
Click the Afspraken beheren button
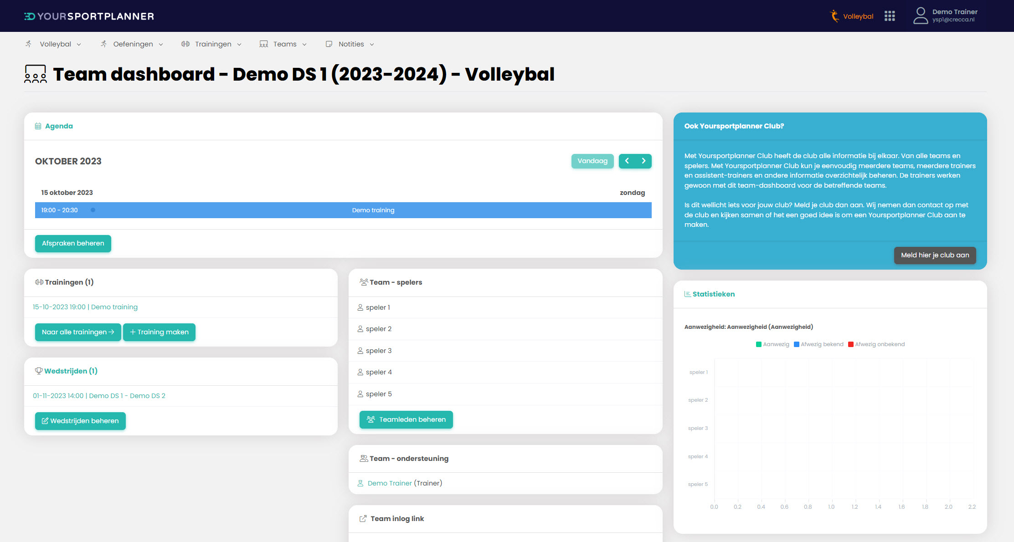tap(73, 244)
